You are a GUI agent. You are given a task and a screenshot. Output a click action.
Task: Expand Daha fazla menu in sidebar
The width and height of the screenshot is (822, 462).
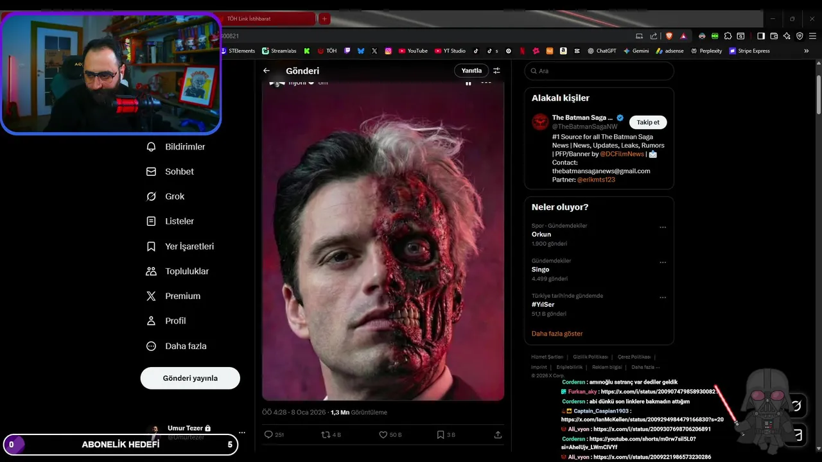point(177,346)
